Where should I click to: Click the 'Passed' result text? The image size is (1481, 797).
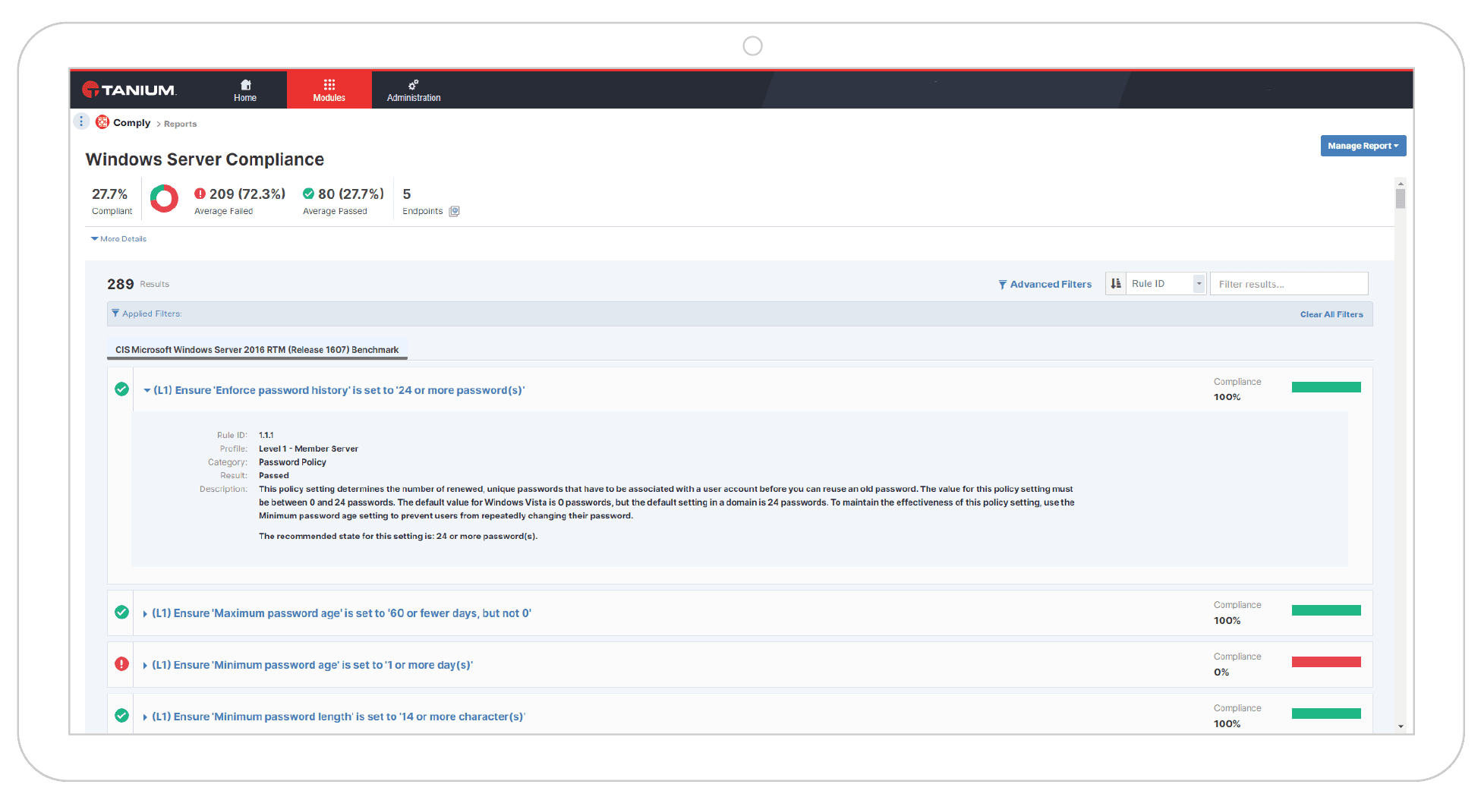point(274,475)
